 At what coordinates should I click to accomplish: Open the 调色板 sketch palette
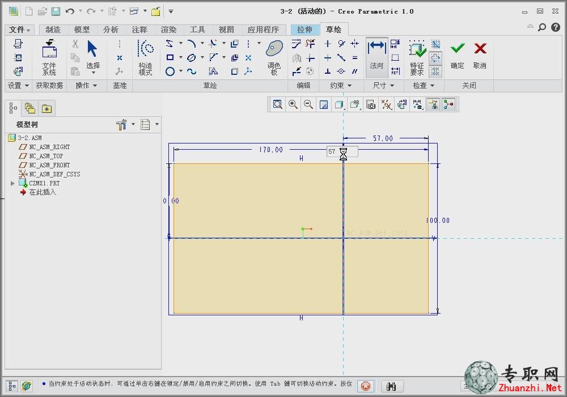[274, 57]
